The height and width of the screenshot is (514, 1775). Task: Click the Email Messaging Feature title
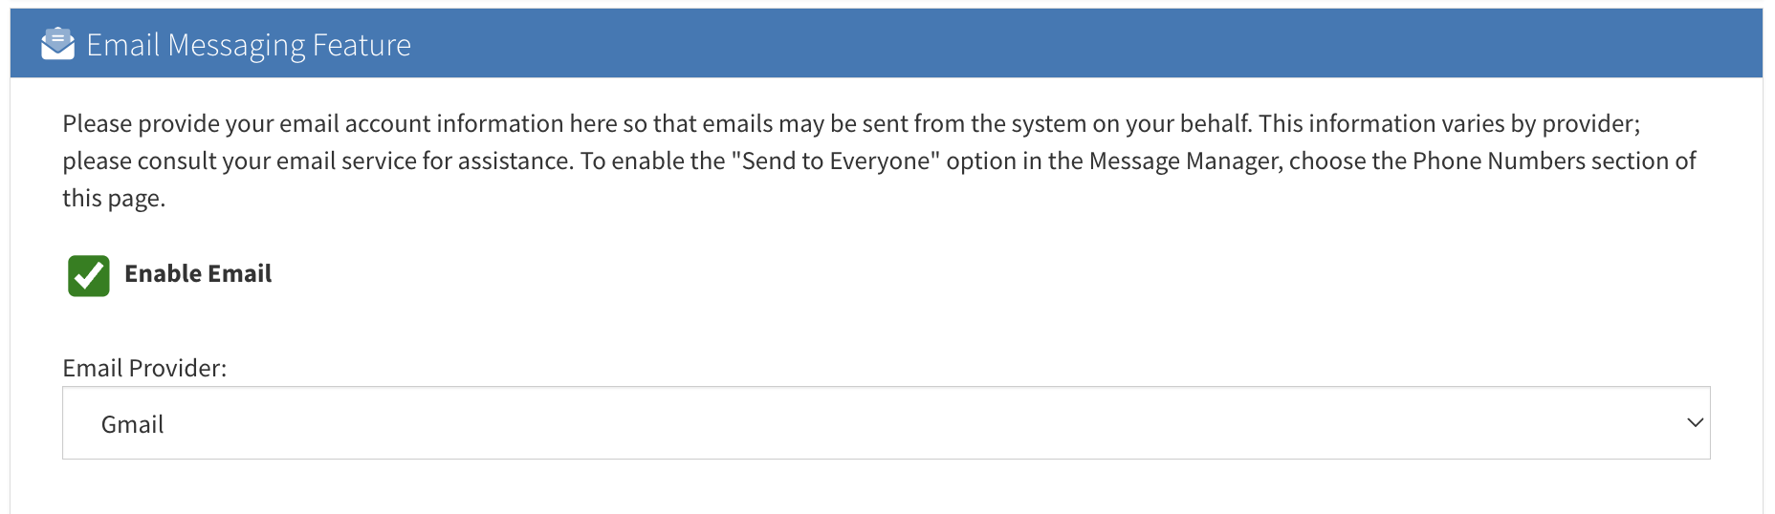249,45
